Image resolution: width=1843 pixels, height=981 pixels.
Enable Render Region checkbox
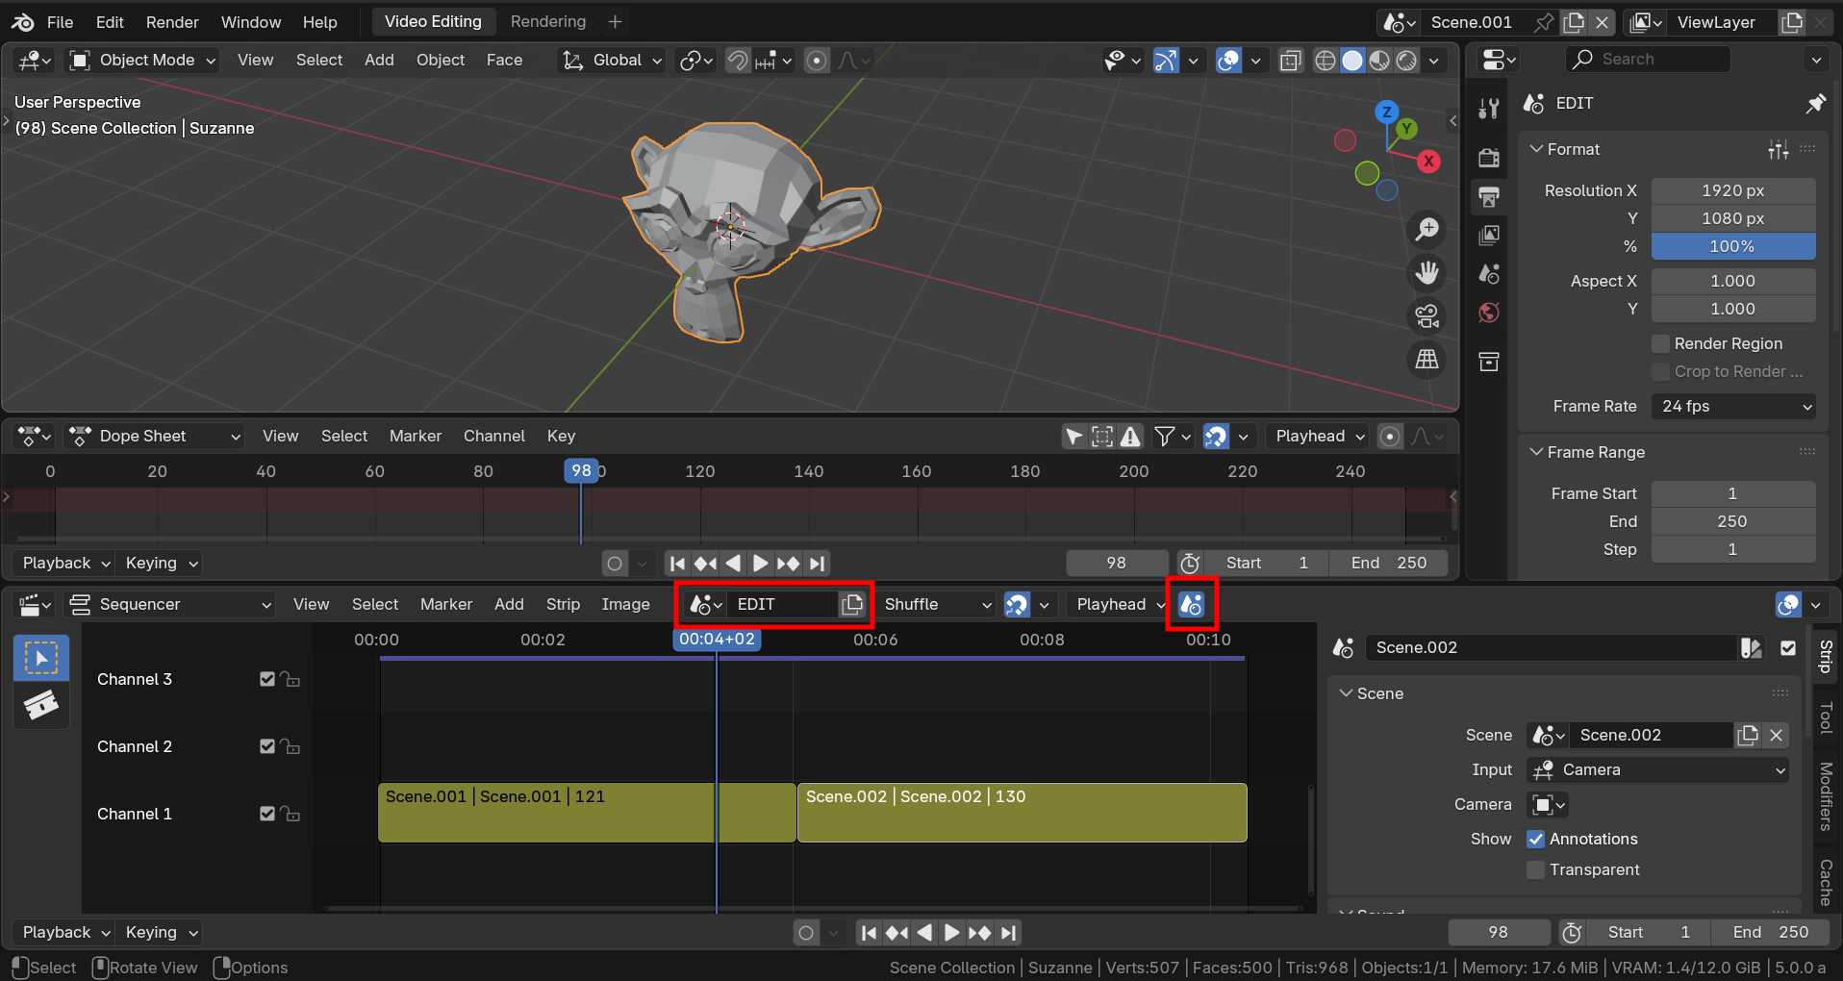[x=1660, y=343]
